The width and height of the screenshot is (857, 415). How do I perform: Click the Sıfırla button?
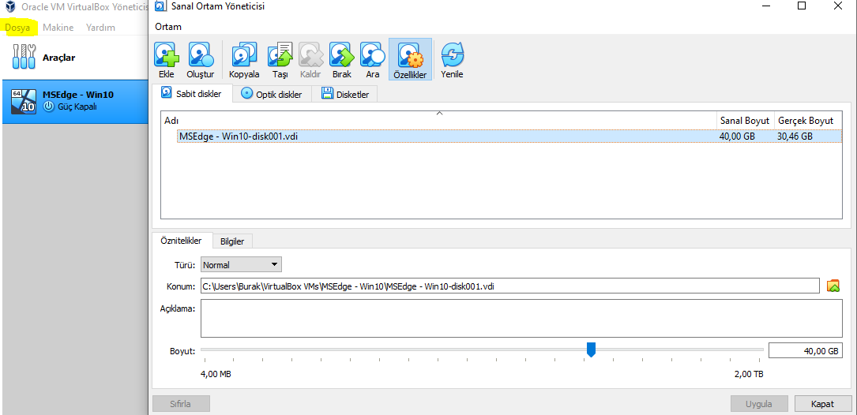181,404
